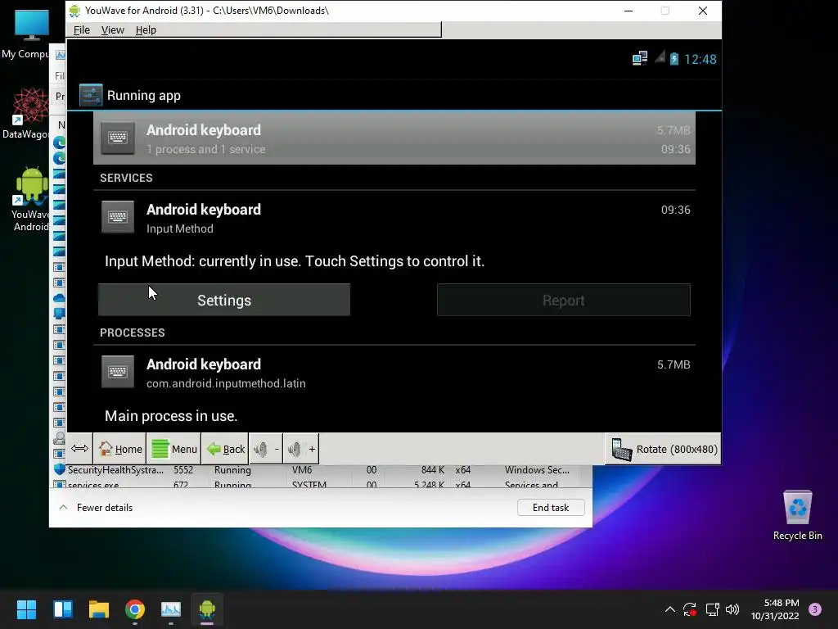838x629 pixels.
Task: Click the com.android.inputmethod.latin process row
Action: [x=394, y=373]
